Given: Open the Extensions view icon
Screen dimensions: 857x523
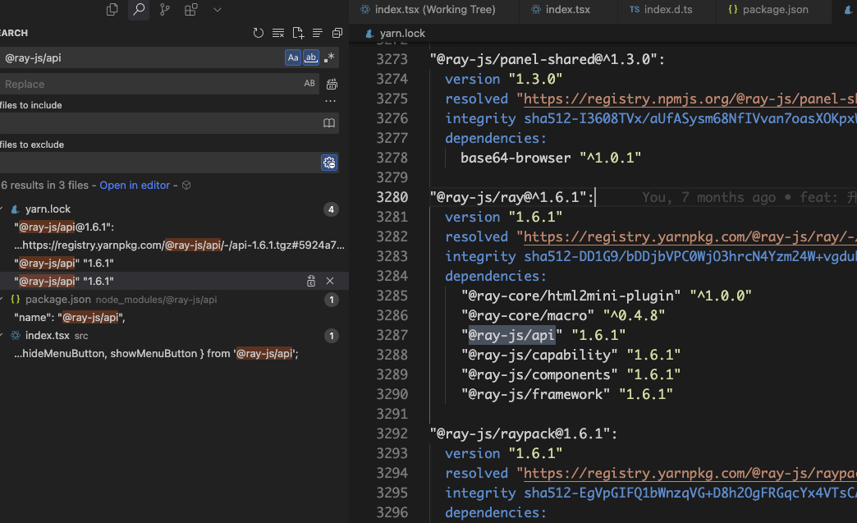Looking at the screenshot, I should pos(190,9).
